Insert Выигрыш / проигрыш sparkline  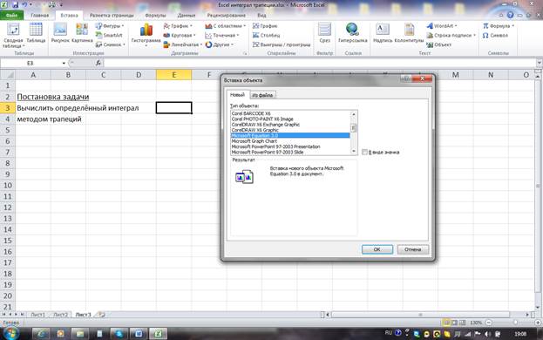pos(282,44)
